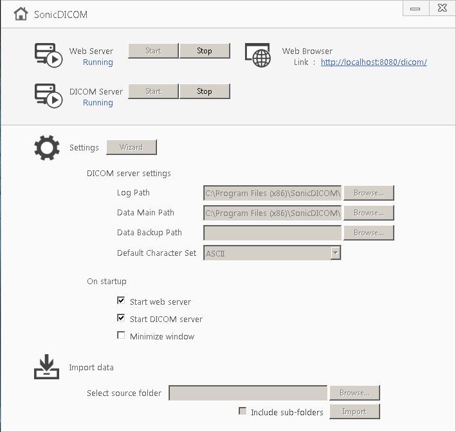
Task: Stop the DICOM Server
Action: [x=205, y=91]
